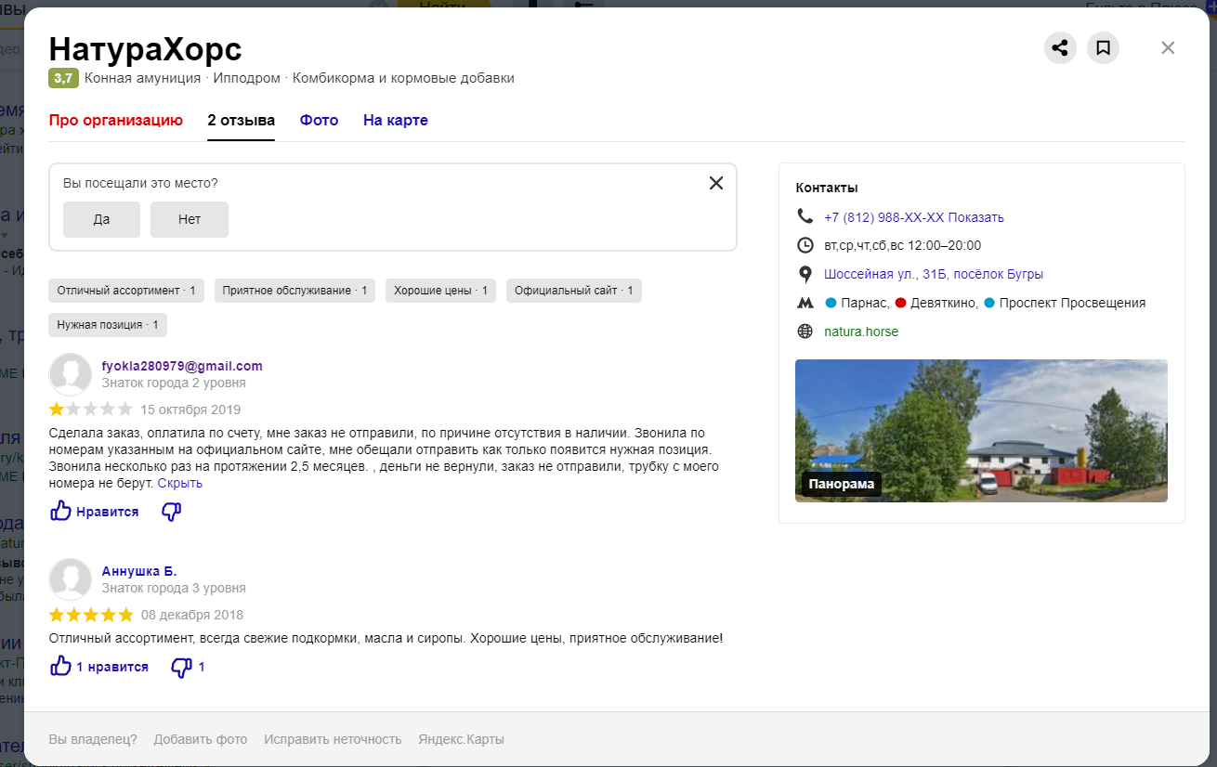The height and width of the screenshot is (767, 1217).
Task: Thumbs up Аннушка Б.'s review
Action: click(61, 667)
